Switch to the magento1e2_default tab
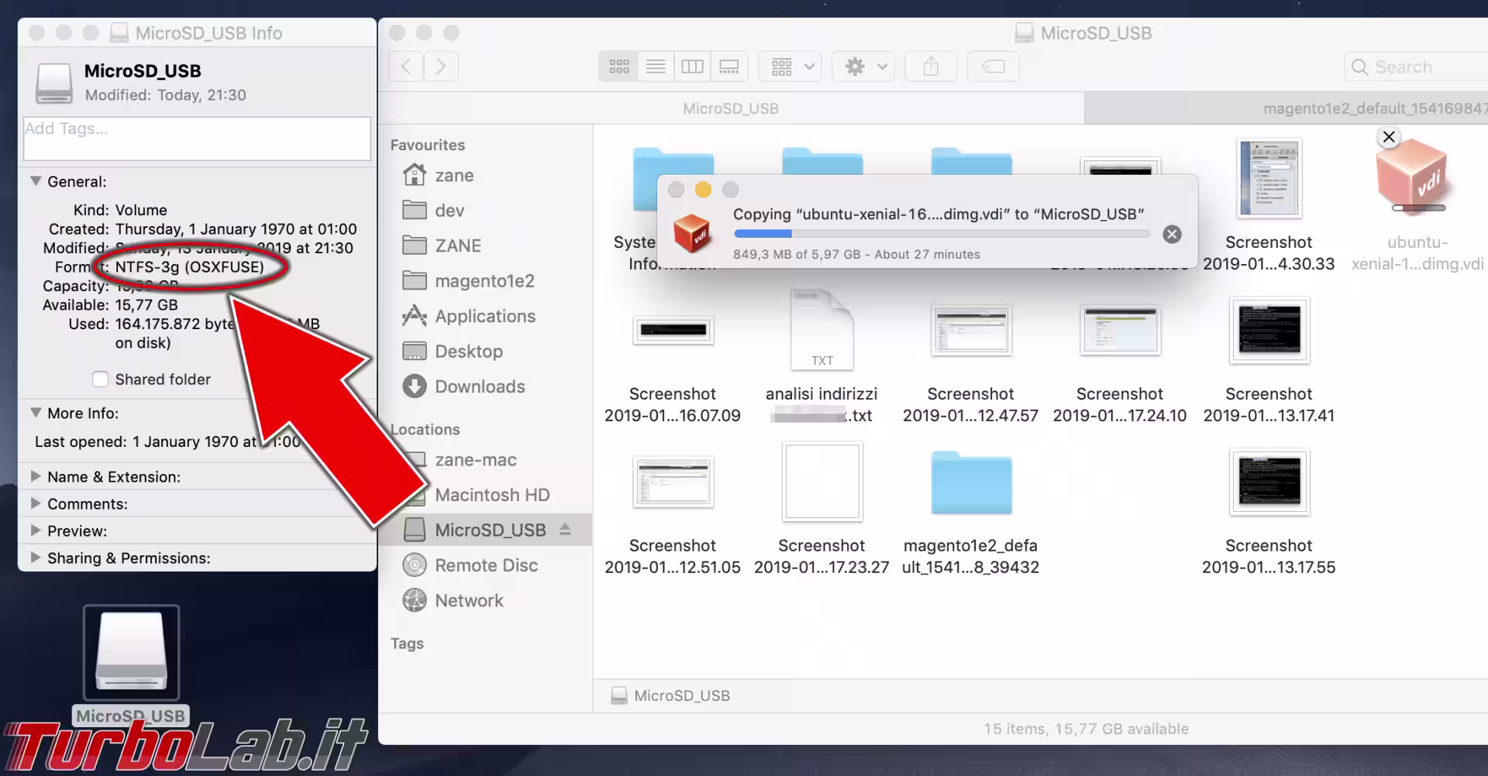 pos(1286,108)
